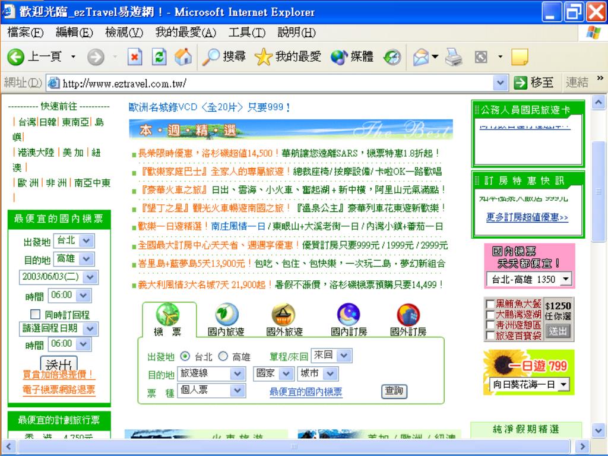Click the green Go (移至) arrow icon
Image resolution: width=608 pixels, height=456 pixels.
[520, 82]
